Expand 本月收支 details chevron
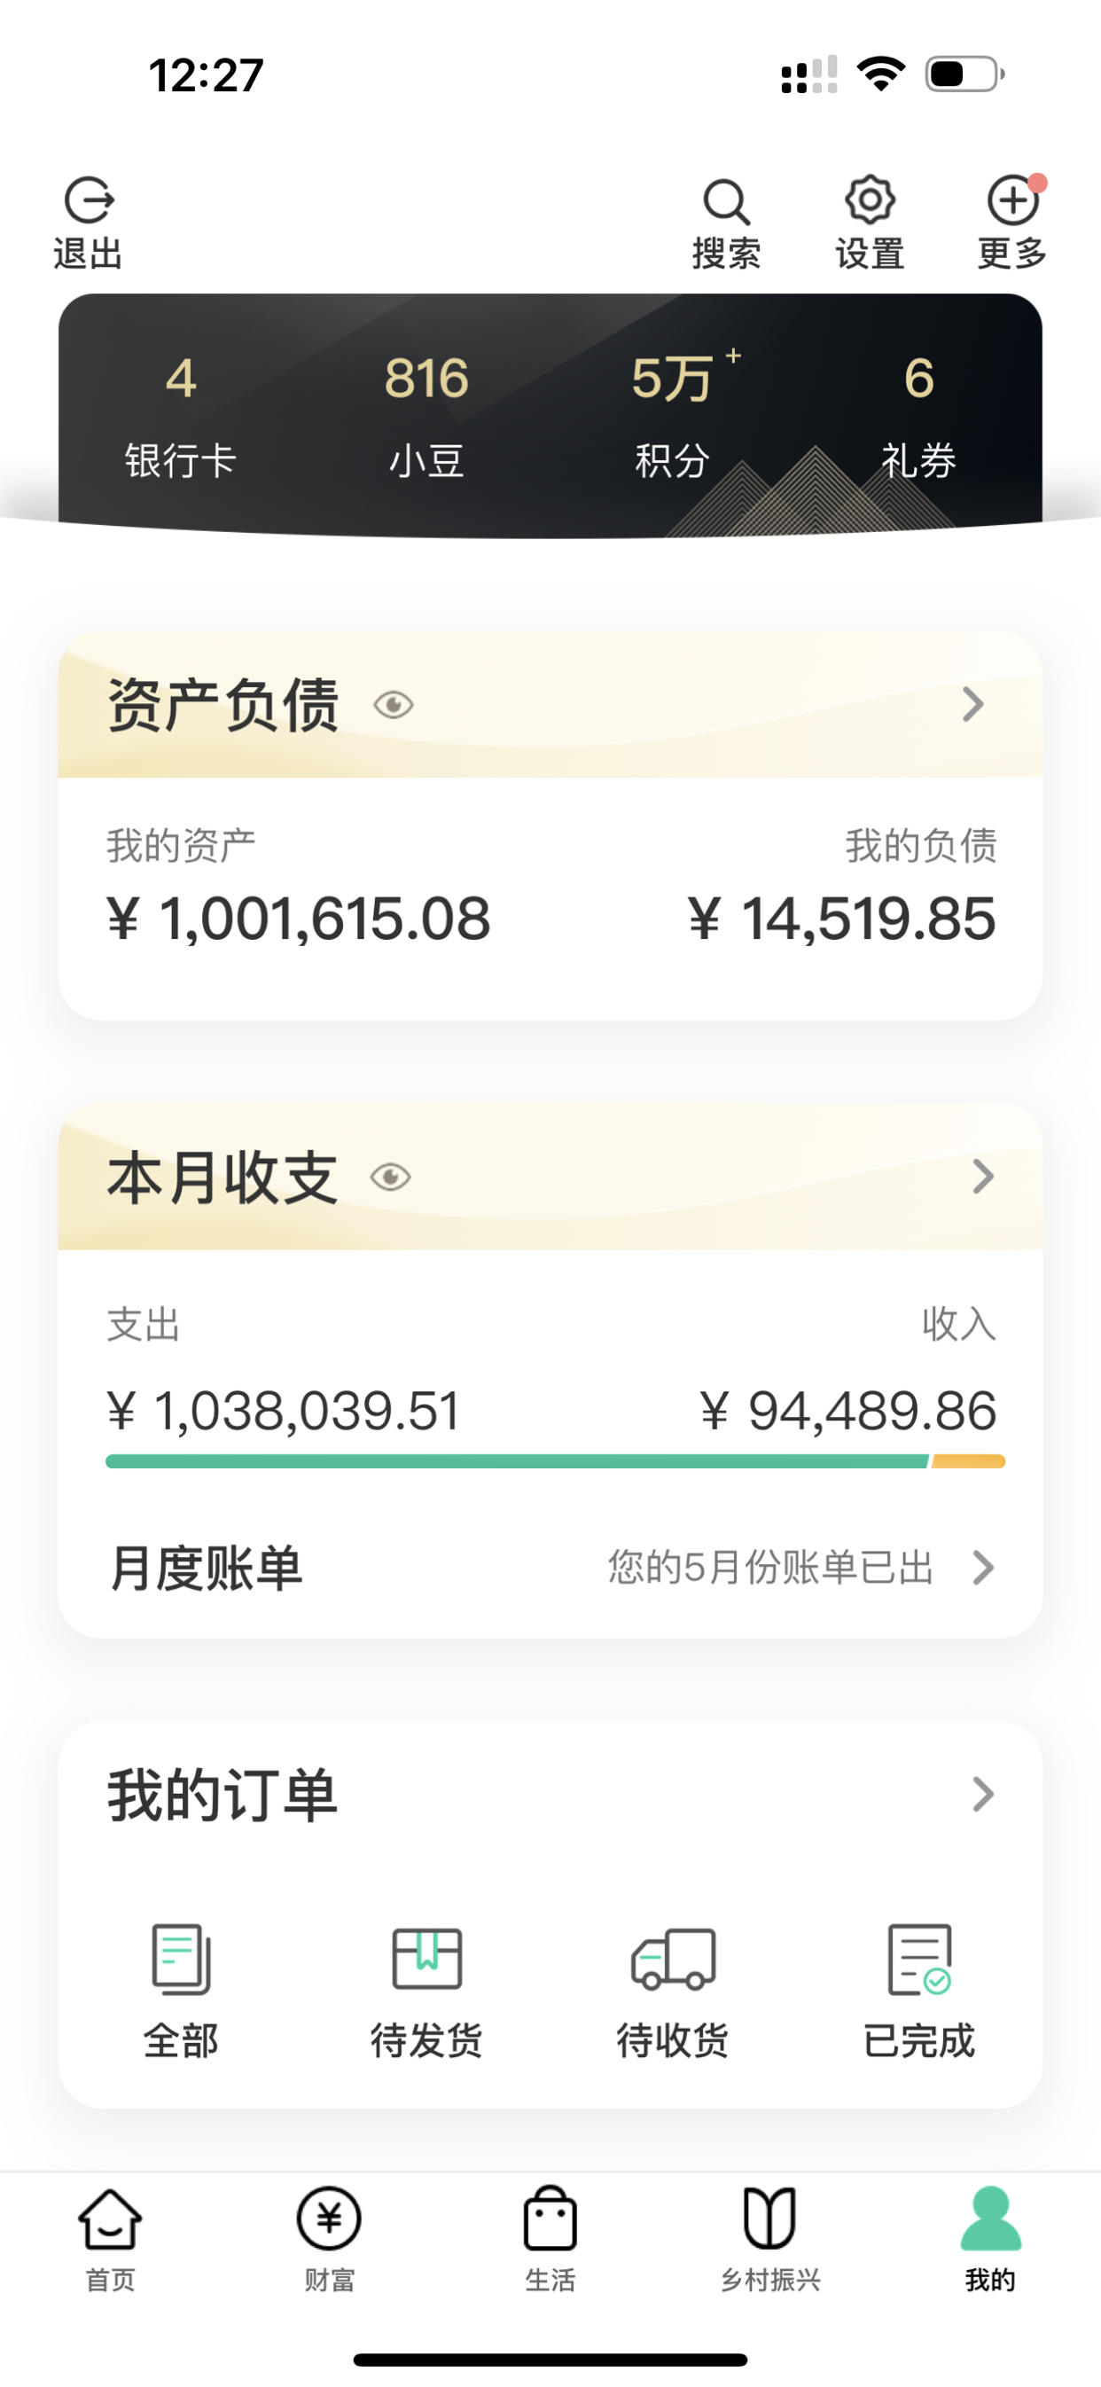This screenshot has height=2387, width=1101. pyautogui.click(x=982, y=1177)
